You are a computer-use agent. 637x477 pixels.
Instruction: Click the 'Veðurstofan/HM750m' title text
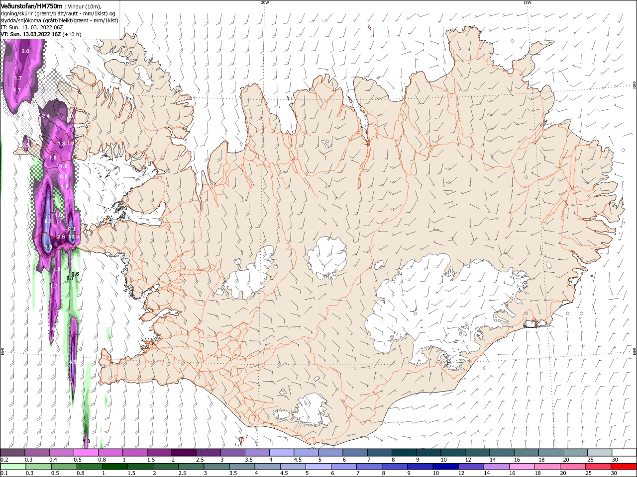pos(32,6)
